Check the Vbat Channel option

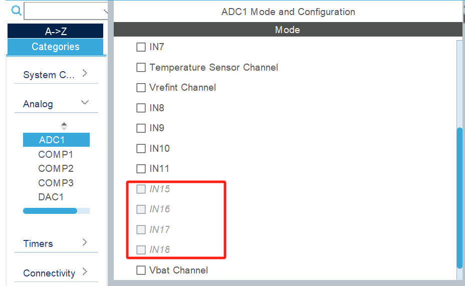point(141,270)
